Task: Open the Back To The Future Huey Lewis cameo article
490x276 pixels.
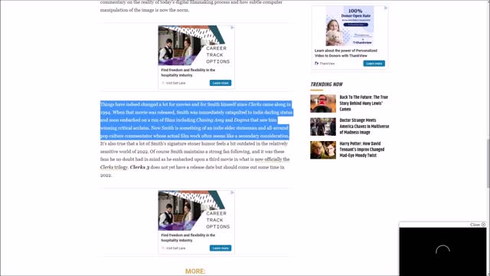Action: (x=364, y=103)
